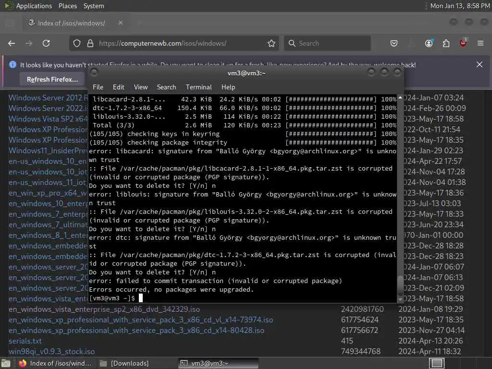Screen dimensions: 492x369
Task: Open the Extensions puzzle icon
Action: (446, 43)
